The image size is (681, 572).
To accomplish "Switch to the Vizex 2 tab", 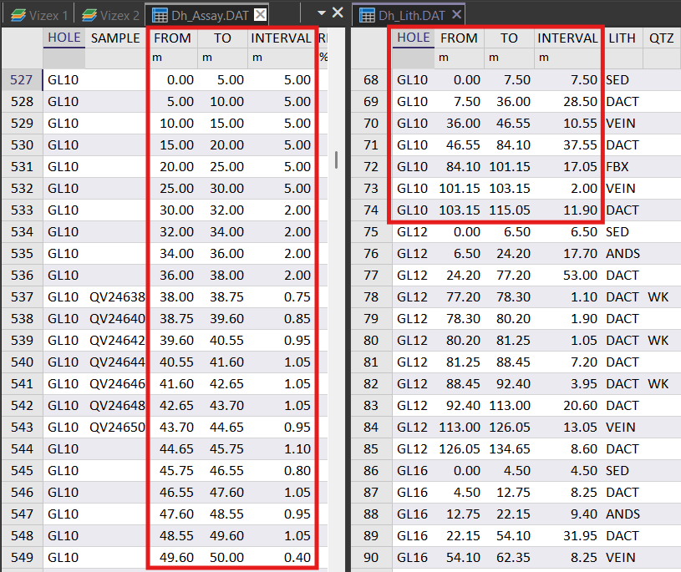I will (111, 14).
